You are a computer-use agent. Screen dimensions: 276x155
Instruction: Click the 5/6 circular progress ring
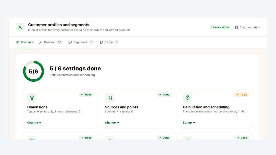click(x=33, y=71)
